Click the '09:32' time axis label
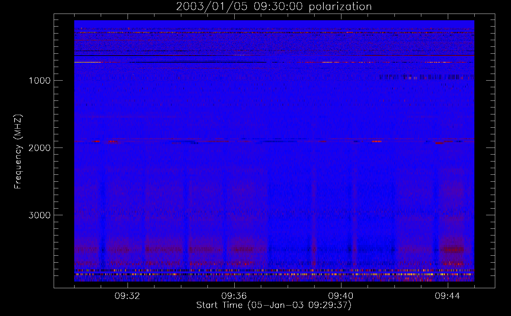Image resolution: width=511 pixels, height=316 pixels. 128,296
